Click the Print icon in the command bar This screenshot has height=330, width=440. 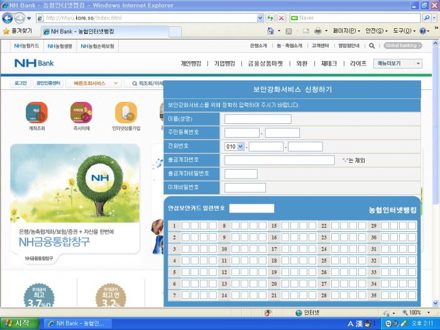point(317,31)
